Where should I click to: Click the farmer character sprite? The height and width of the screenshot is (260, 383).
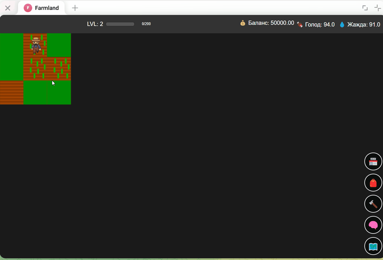[36, 45]
